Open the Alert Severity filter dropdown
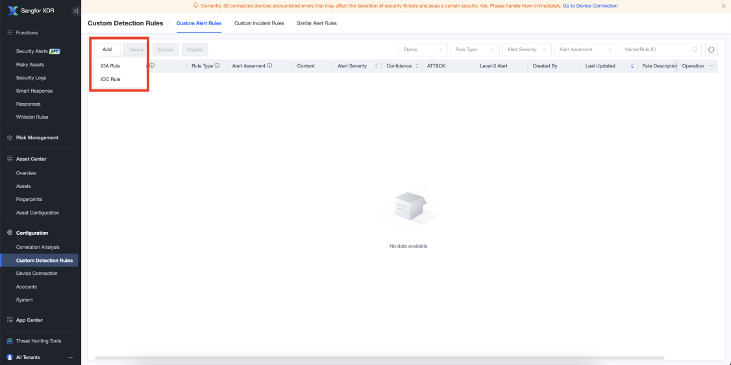Image resolution: width=731 pixels, height=365 pixels. (527, 49)
